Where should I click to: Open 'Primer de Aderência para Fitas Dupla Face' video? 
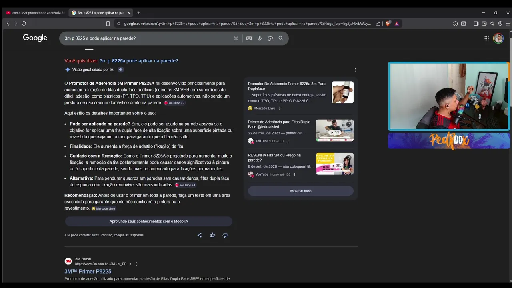[279, 124]
